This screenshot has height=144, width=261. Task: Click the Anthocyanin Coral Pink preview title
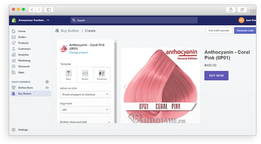227,55
